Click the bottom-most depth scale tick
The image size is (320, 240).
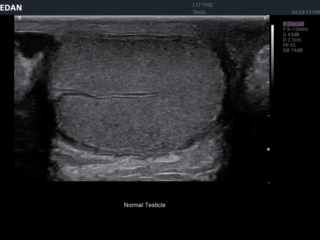269,183
